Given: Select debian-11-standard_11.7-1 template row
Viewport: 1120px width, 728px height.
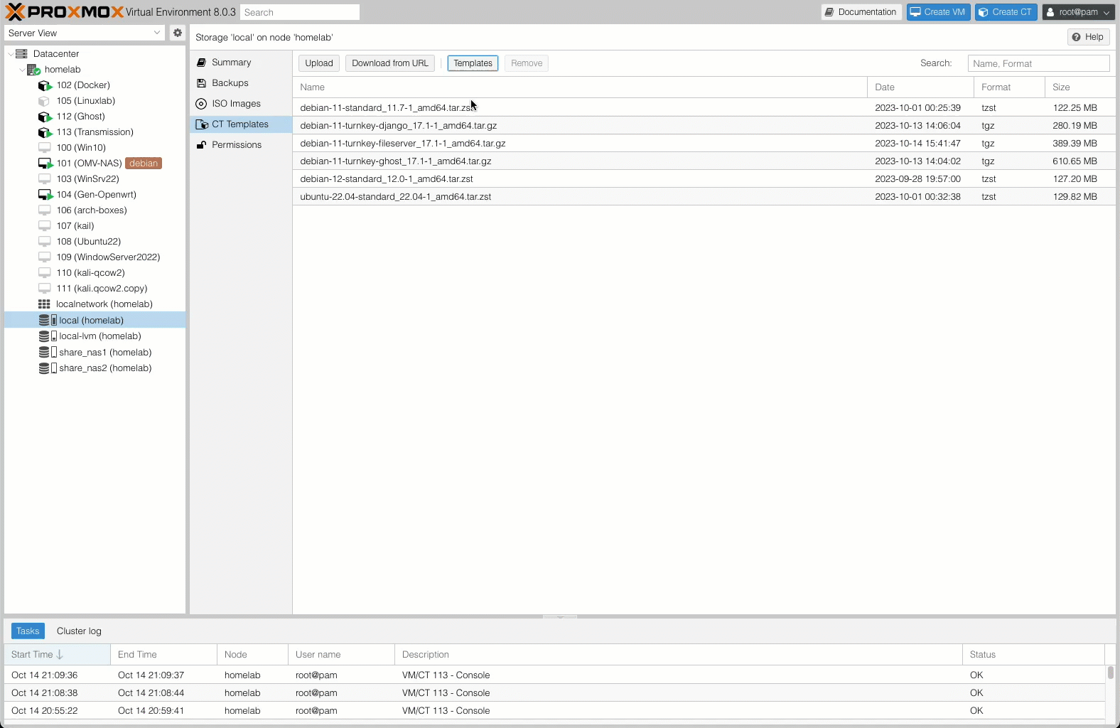Looking at the screenshot, I should [x=704, y=108].
